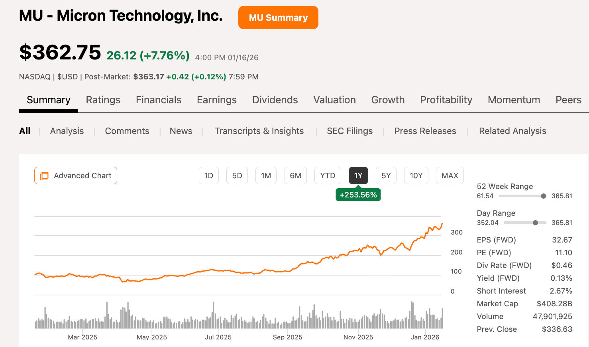Select the 1M chart range
589x347 pixels.
[266, 175]
